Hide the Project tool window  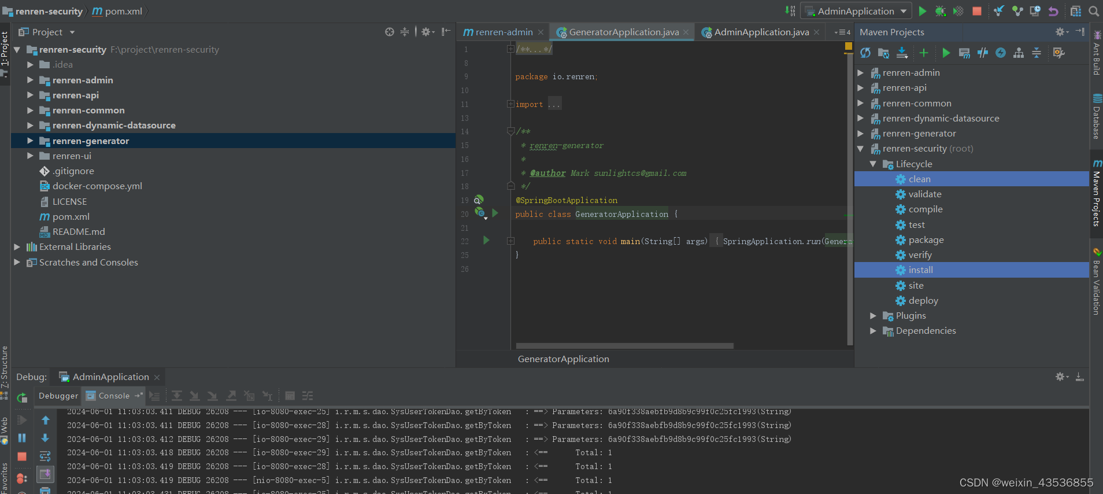[x=446, y=32]
